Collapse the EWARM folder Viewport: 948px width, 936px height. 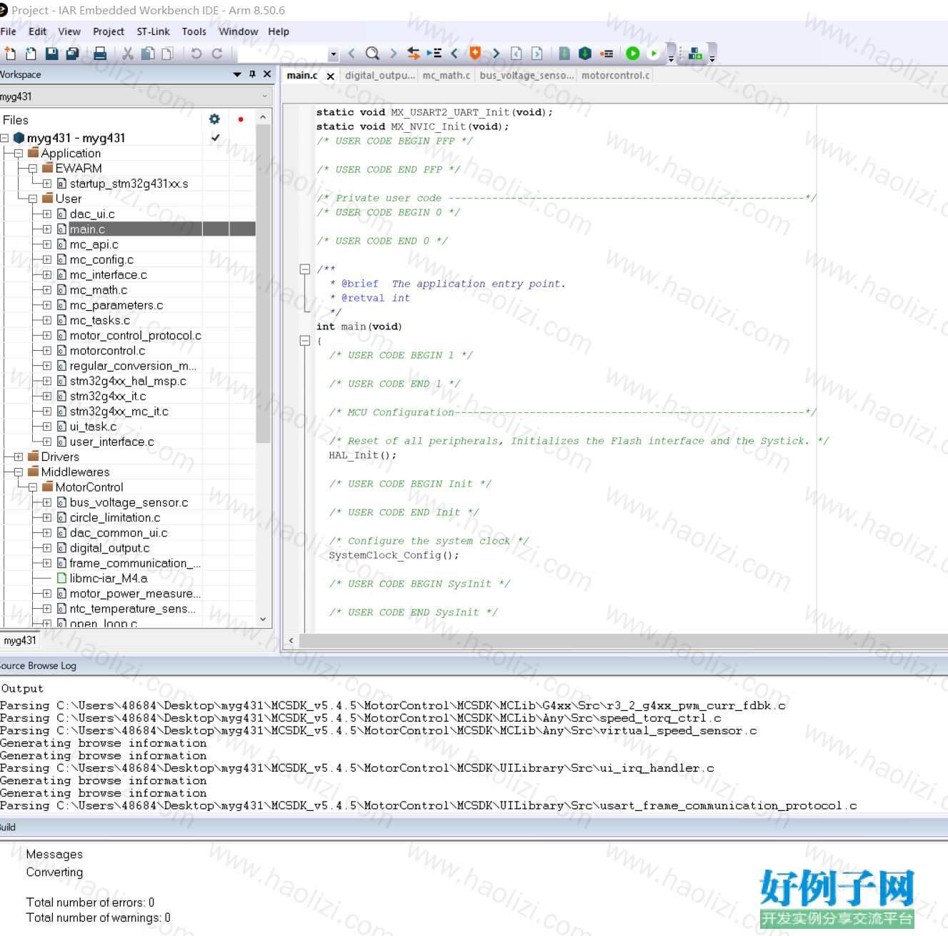(33, 169)
